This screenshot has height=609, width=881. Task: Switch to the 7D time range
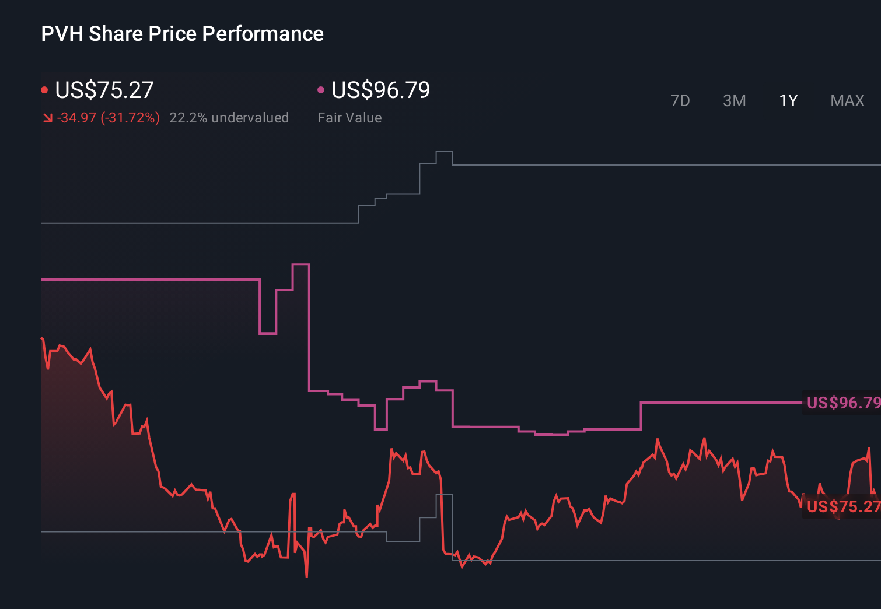point(680,100)
